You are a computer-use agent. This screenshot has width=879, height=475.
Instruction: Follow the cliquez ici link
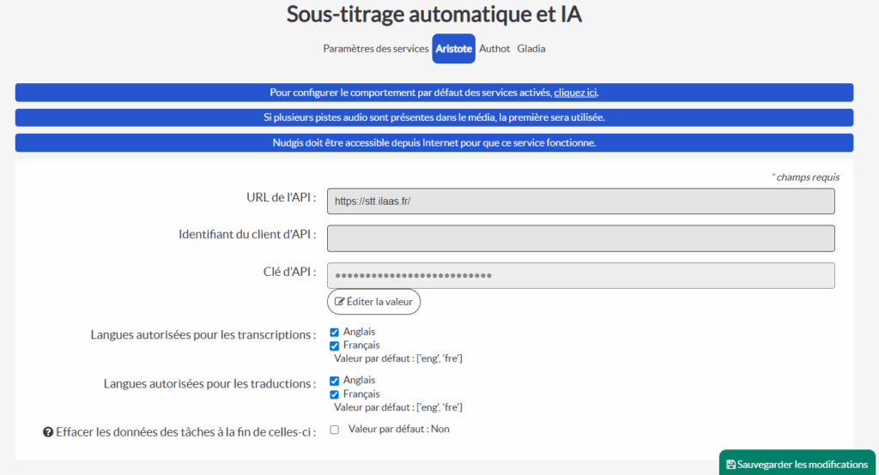click(x=575, y=93)
